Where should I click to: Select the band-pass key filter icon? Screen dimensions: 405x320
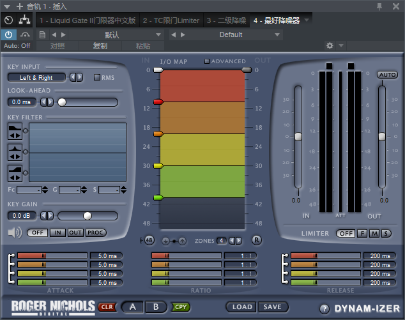click(x=15, y=149)
